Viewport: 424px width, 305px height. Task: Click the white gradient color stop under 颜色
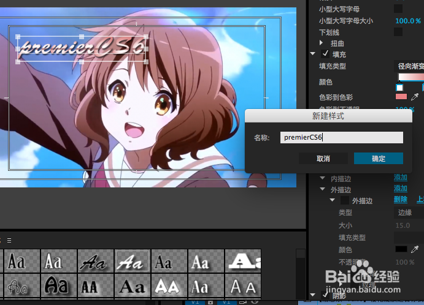click(399, 88)
